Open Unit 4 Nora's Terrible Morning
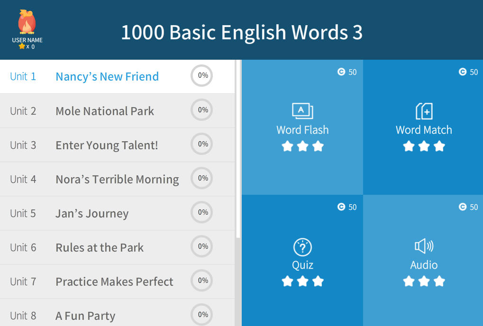Screen dimensions: 483x326 [117, 179]
